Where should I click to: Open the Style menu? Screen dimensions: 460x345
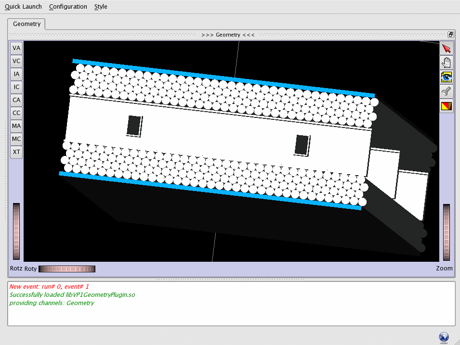point(101,7)
